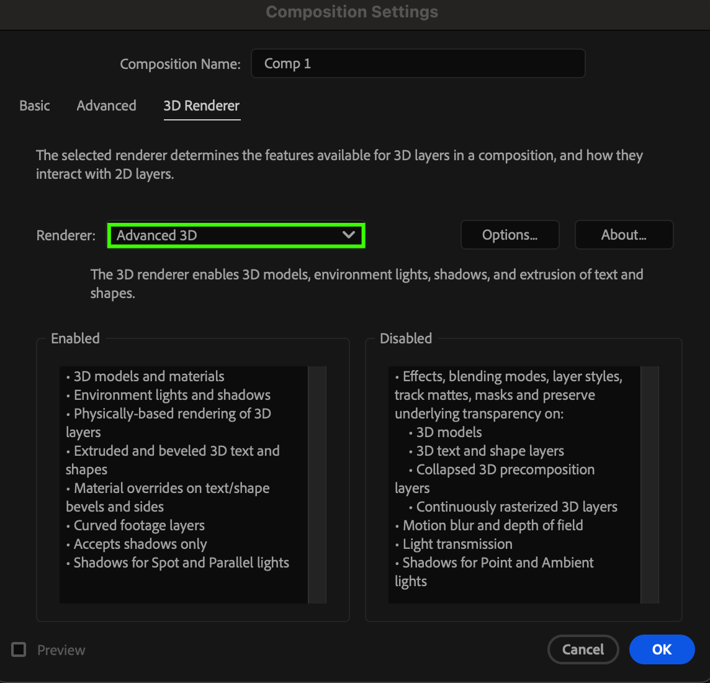Click "Curved footage layers" in Enabled list

click(x=139, y=525)
